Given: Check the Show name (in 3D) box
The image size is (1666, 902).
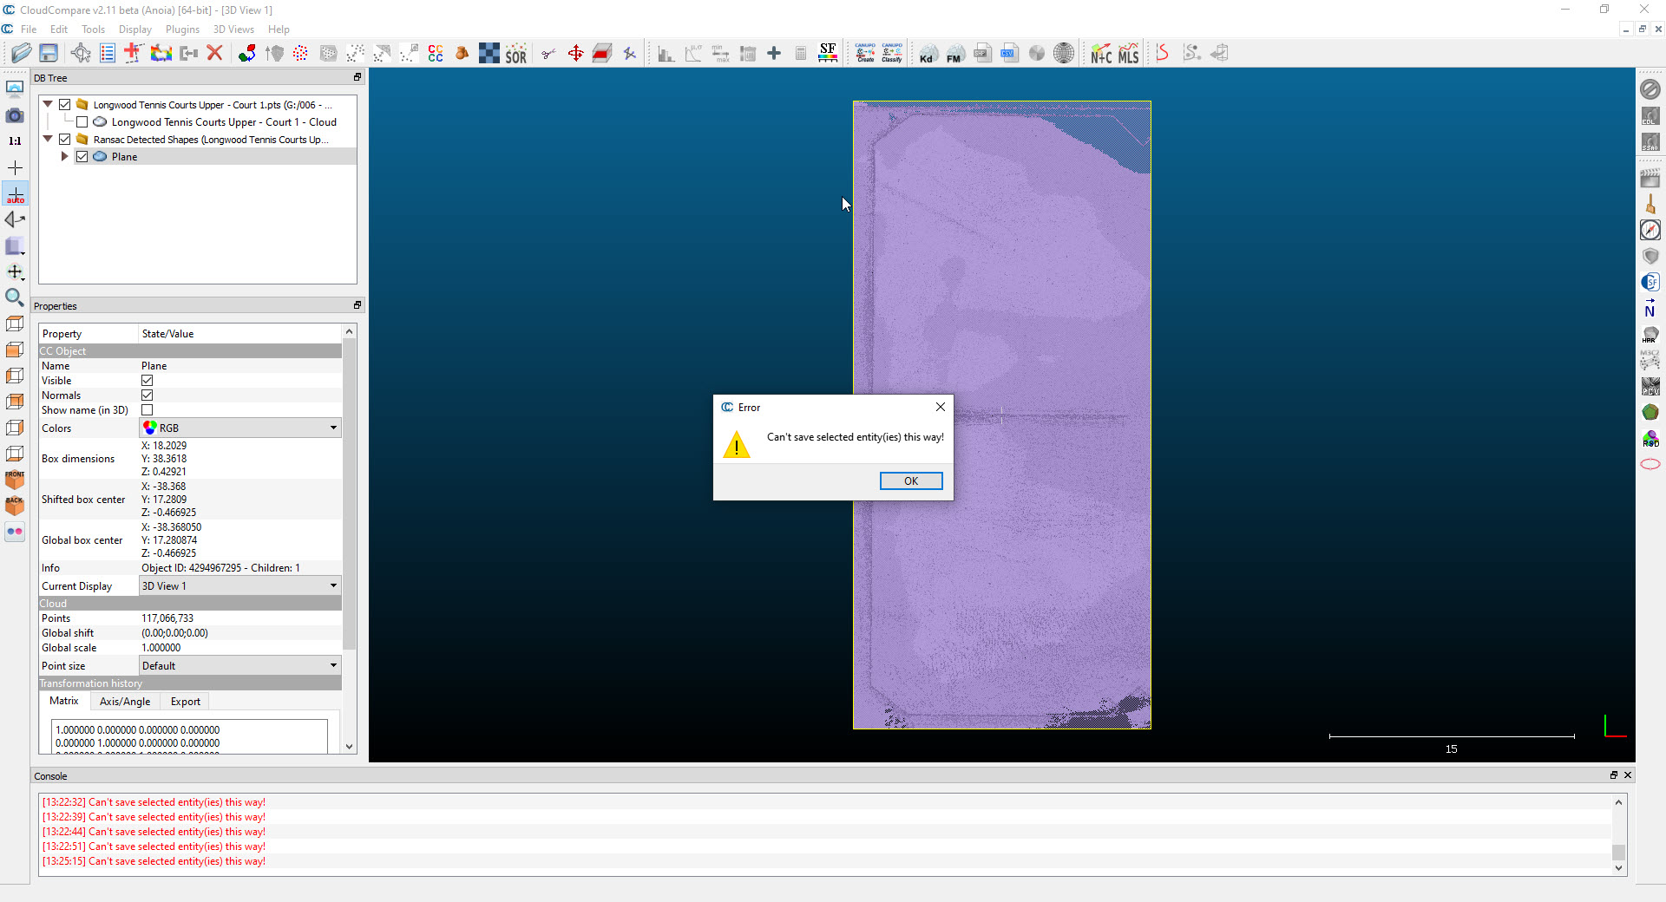Looking at the screenshot, I should point(148,410).
